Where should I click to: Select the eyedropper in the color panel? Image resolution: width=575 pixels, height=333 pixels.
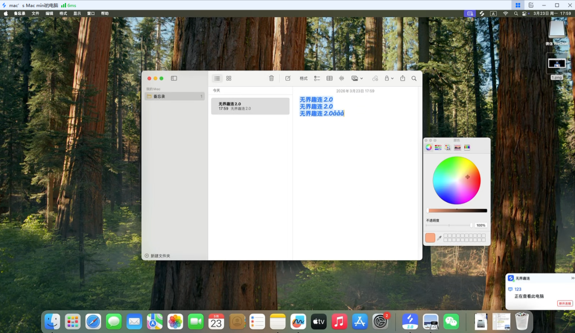[439, 238]
